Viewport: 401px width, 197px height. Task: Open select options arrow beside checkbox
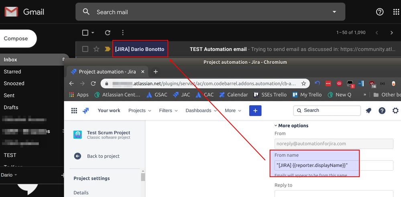[x=93, y=33]
